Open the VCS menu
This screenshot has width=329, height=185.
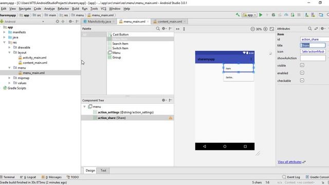pos(103,9)
